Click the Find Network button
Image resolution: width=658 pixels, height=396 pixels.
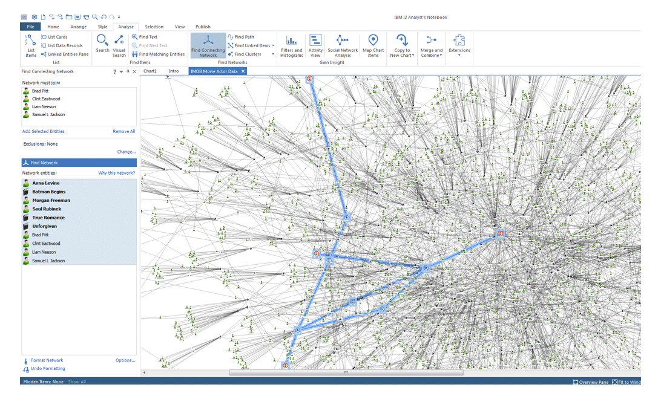79,163
